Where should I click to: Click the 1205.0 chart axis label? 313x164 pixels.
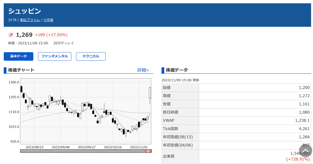[x=14, y=97]
